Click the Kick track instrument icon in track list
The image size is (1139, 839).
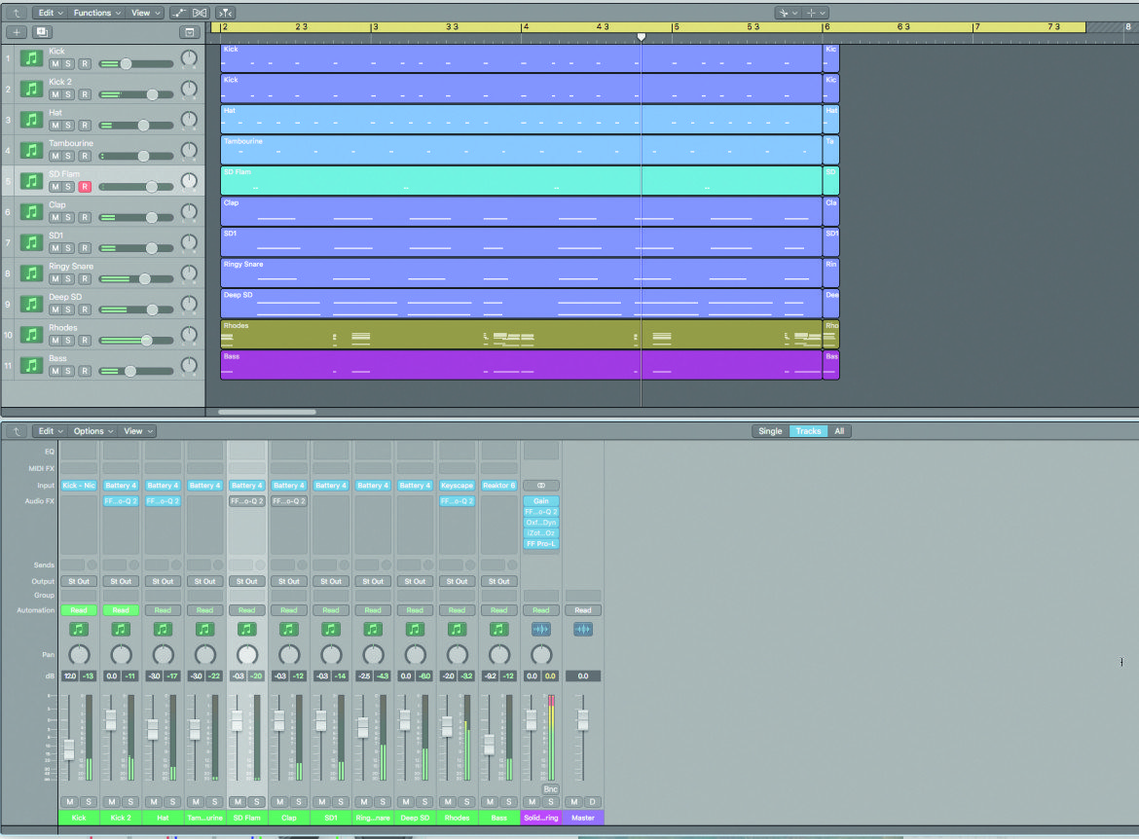coord(31,58)
